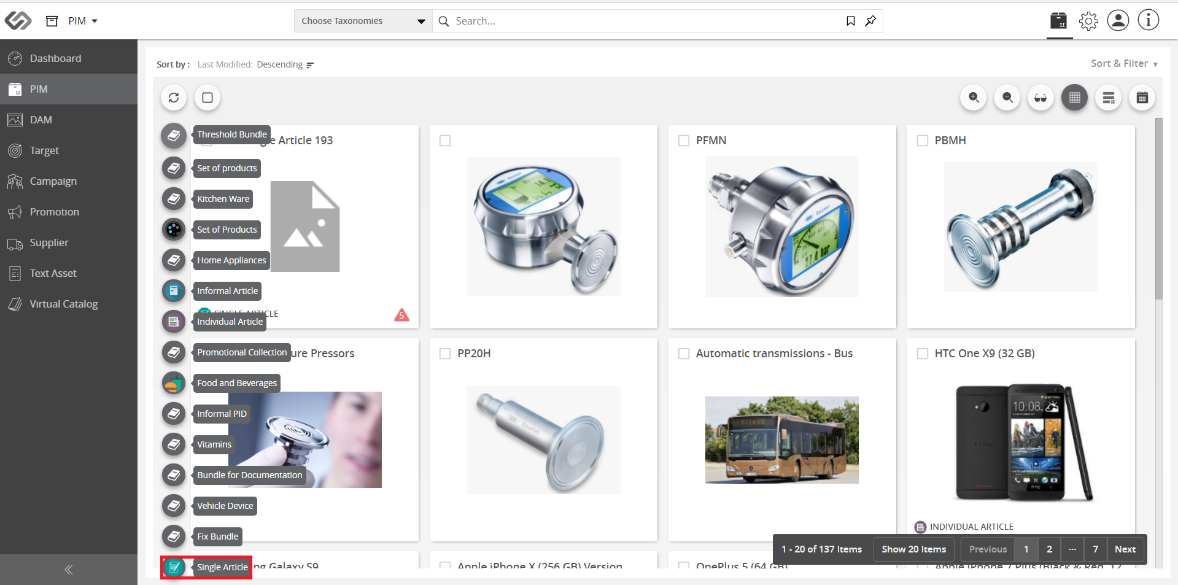
Task: Check the PBMH product checkbox
Action: click(x=922, y=141)
